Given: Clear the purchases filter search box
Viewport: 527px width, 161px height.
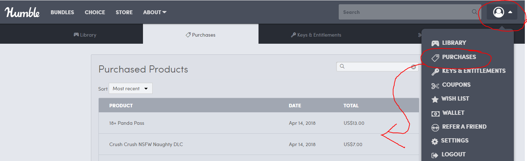Looking at the screenshot, I should coord(414,67).
